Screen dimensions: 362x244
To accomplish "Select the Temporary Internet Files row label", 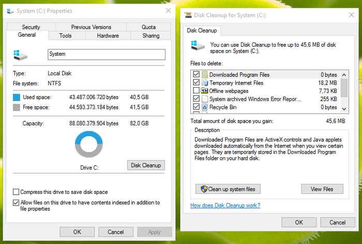I will (x=236, y=83).
